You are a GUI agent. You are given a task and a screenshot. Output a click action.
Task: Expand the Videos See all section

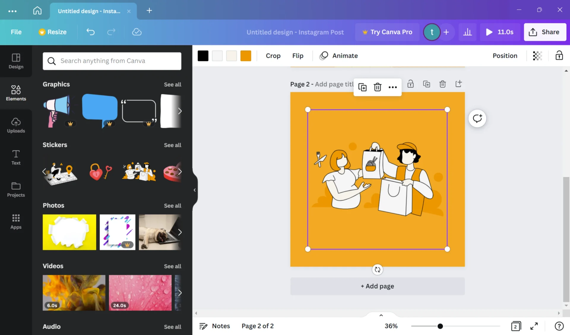[172, 266]
